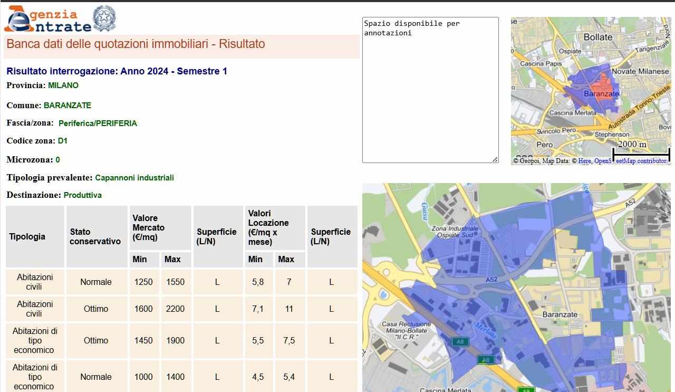Viewport: 675px width, 392px height.
Task: Click the Italian Republic emblem icon
Action: 104,19
